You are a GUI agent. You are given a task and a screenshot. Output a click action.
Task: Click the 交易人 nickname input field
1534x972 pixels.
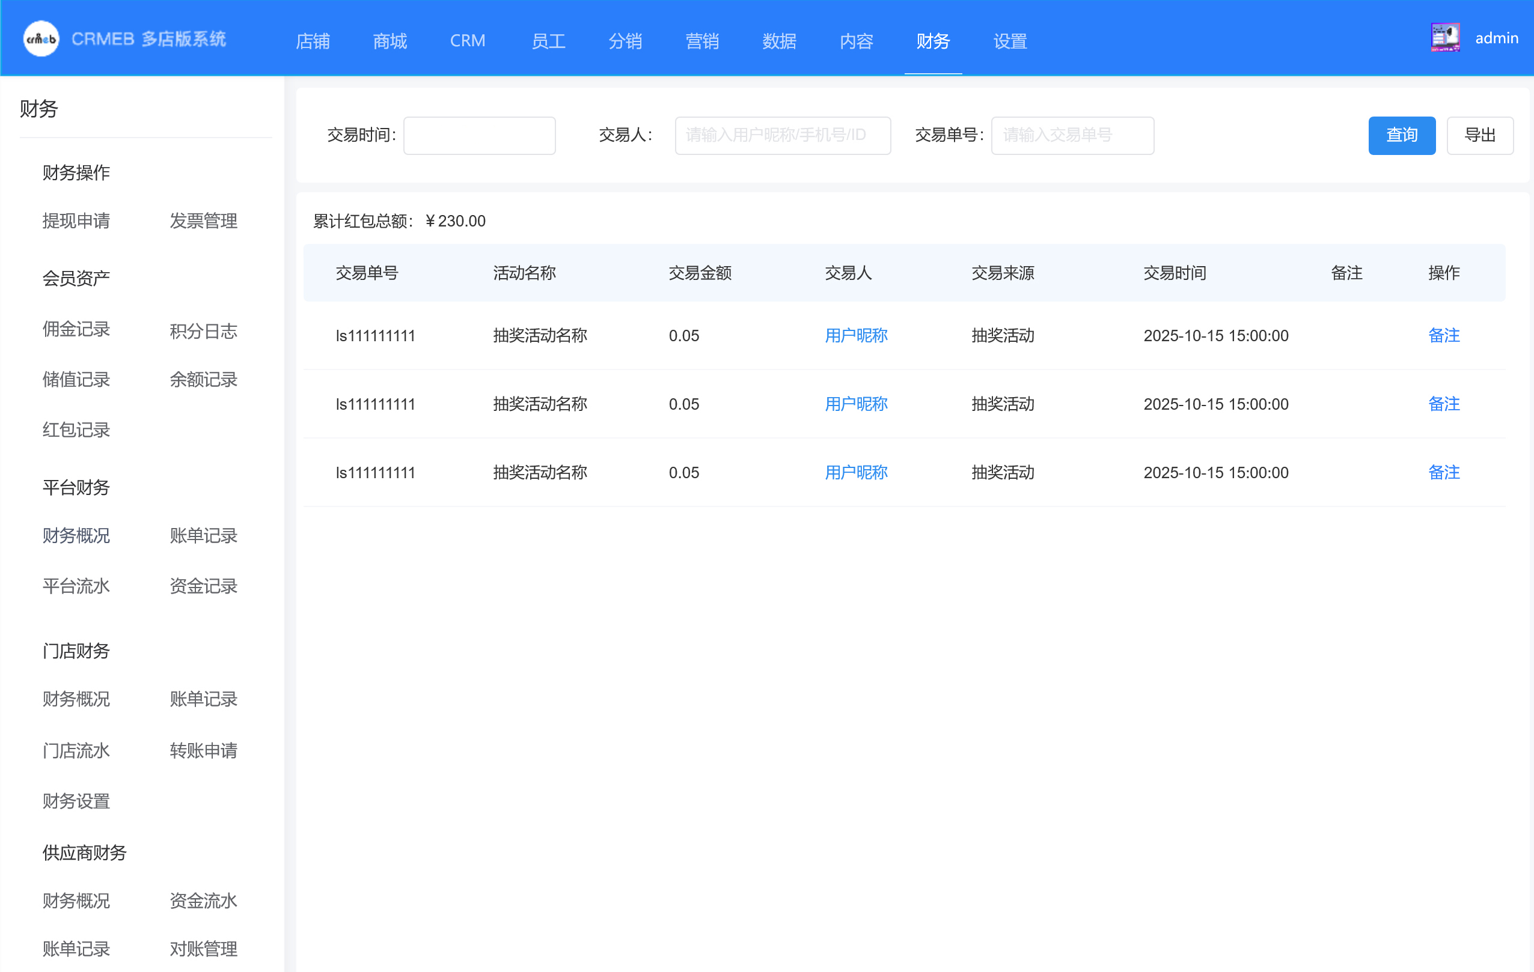[x=782, y=135]
